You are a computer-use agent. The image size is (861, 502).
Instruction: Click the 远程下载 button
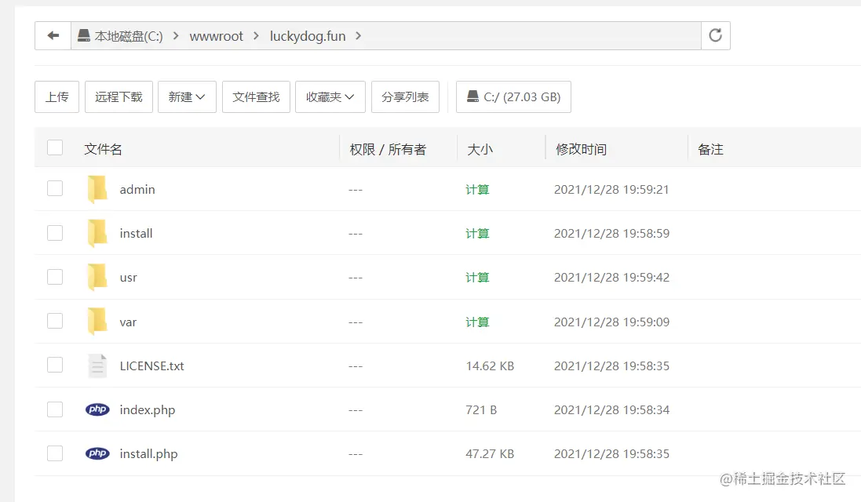119,97
